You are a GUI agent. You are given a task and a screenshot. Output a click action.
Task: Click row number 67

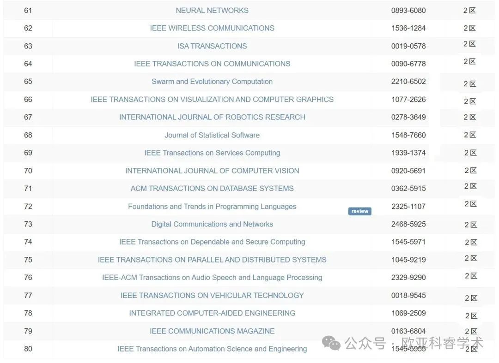(28, 117)
